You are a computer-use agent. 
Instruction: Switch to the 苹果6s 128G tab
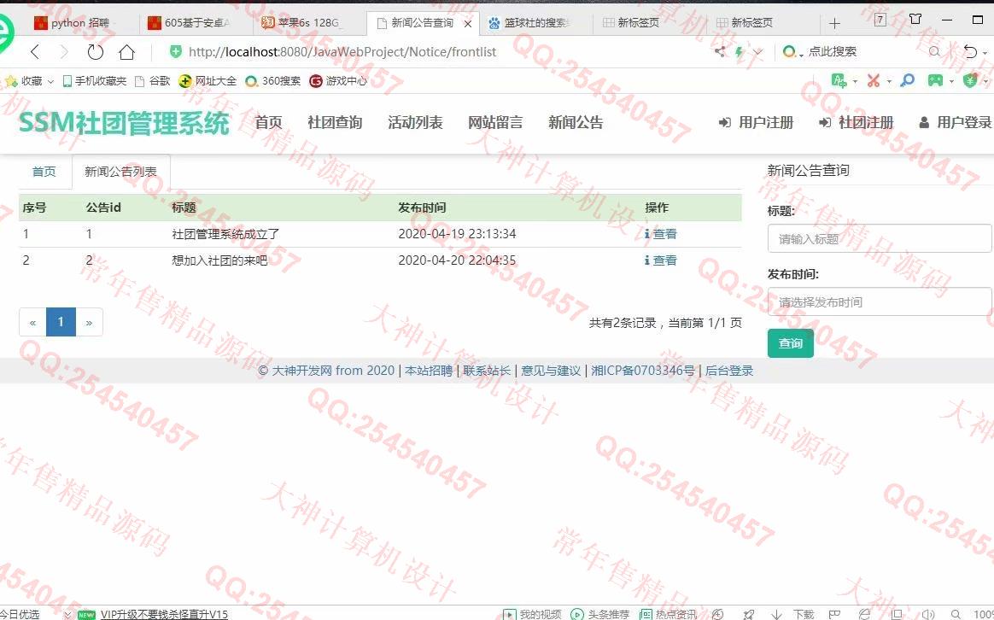[x=309, y=23]
